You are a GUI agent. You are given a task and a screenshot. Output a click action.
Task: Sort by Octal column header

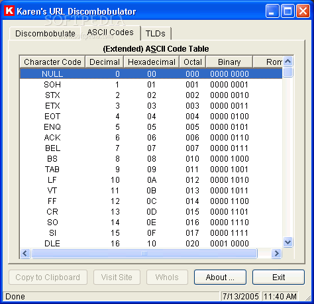(x=193, y=62)
